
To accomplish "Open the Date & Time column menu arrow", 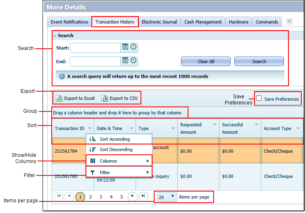I will click(x=131, y=128).
